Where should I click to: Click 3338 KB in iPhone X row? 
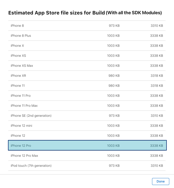tap(157, 46)
